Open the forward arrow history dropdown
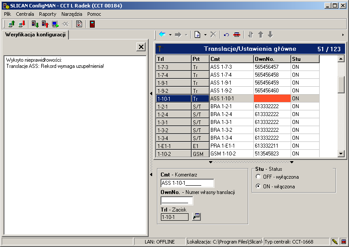This screenshot has width=349, height=247. click(x=186, y=35)
